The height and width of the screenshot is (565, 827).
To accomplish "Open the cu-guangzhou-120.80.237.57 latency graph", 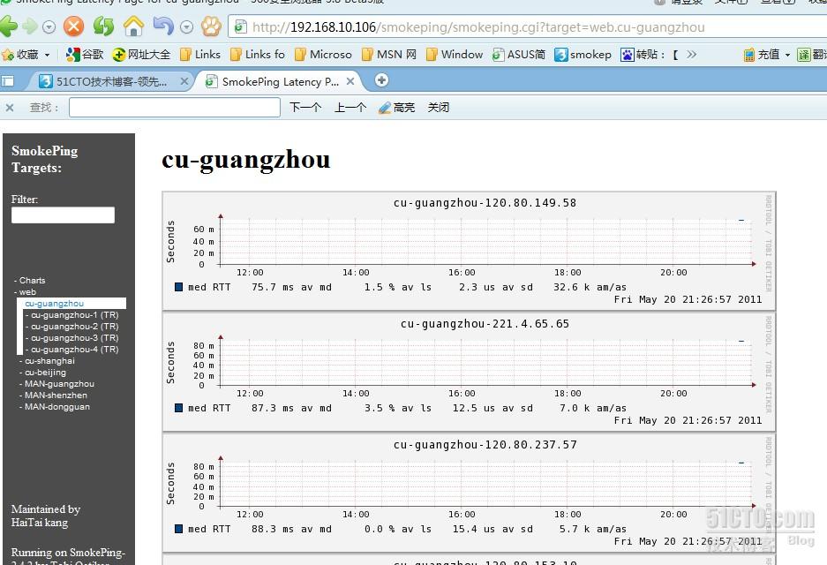I will 469,493.
